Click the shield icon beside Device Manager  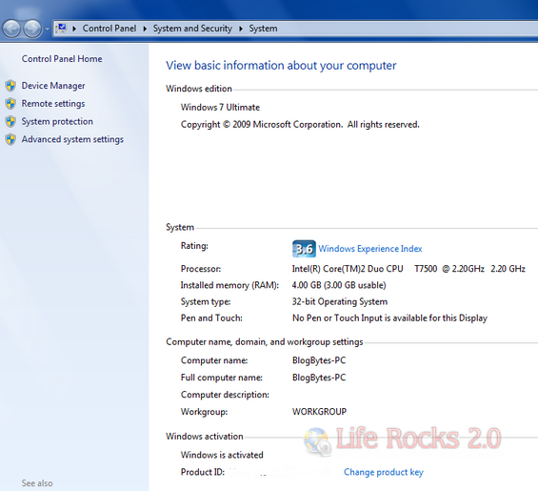click(x=10, y=86)
